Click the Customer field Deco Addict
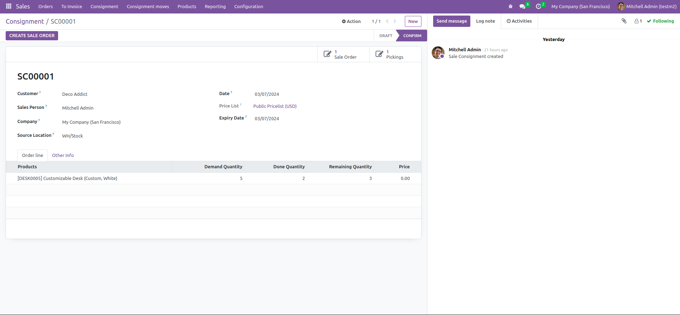 (75, 94)
